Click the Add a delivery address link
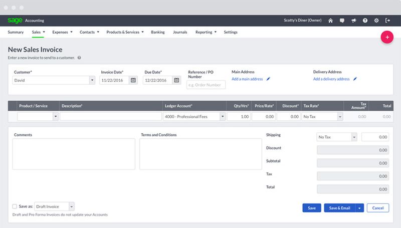 pos(331,79)
